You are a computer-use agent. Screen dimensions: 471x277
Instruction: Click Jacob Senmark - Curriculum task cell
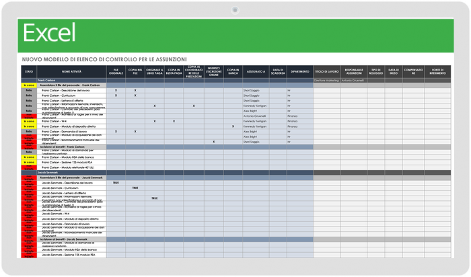click(x=71, y=188)
